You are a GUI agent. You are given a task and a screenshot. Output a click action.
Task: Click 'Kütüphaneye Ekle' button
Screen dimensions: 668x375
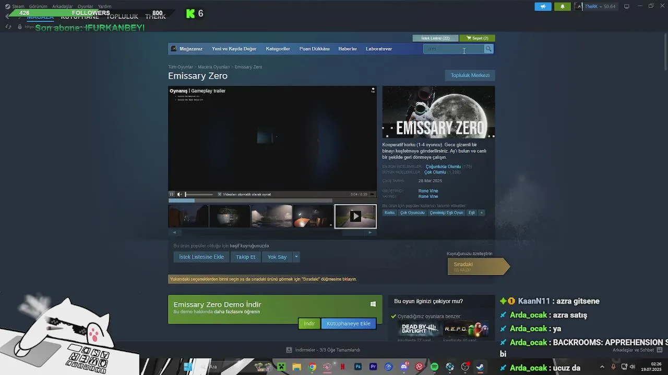349,323
